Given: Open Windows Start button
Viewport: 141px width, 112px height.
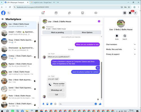Looking at the screenshot, I should point(2,111).
